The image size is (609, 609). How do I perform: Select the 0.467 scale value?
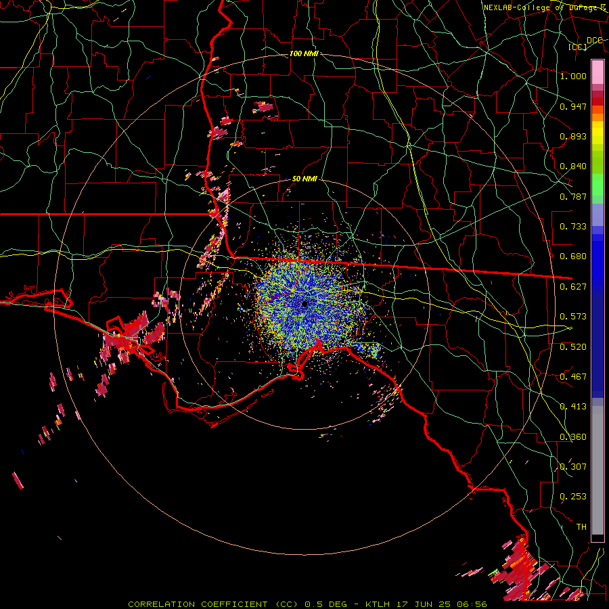(573, 377)
